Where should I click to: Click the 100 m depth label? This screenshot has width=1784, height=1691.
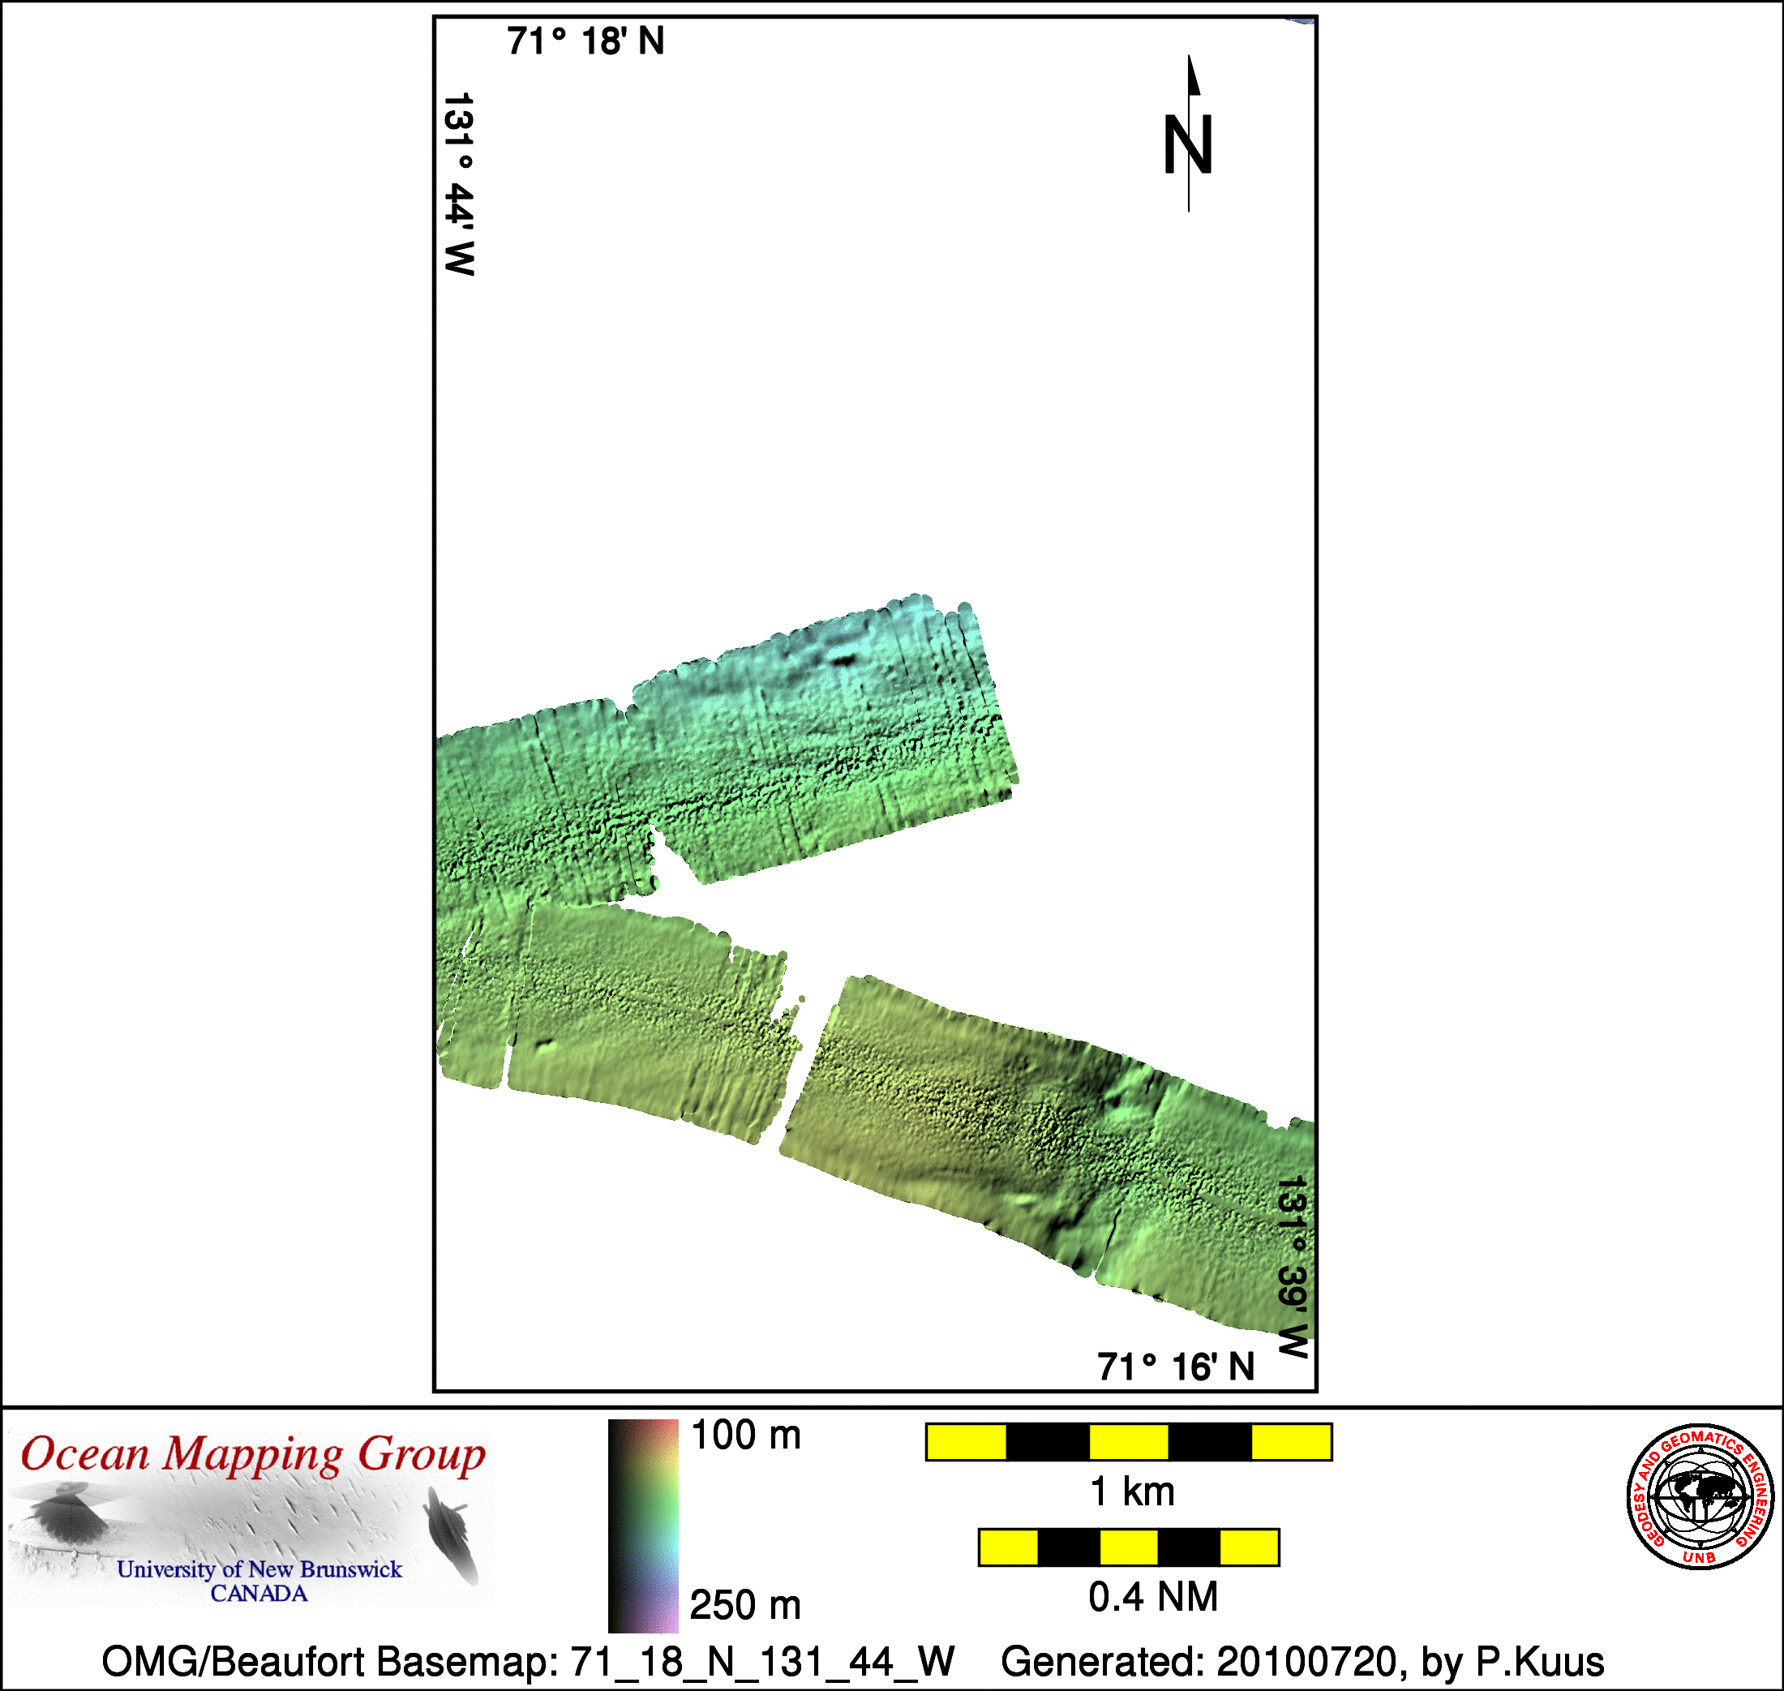(745, 1436)
